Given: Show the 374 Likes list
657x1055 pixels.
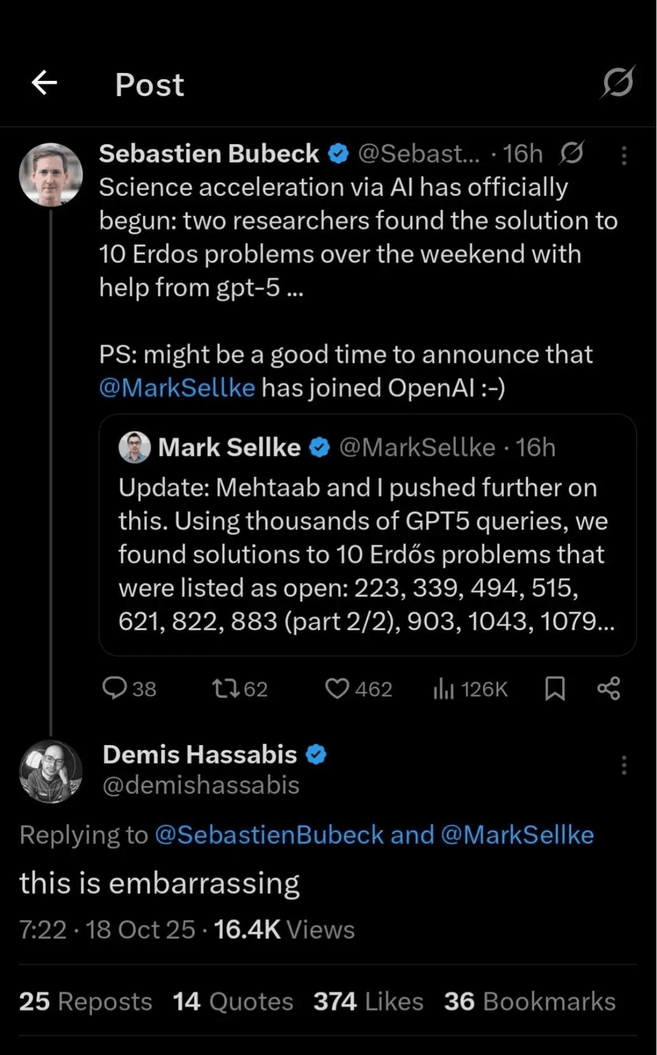Looking at the screenshot, I should (368, 1002).
